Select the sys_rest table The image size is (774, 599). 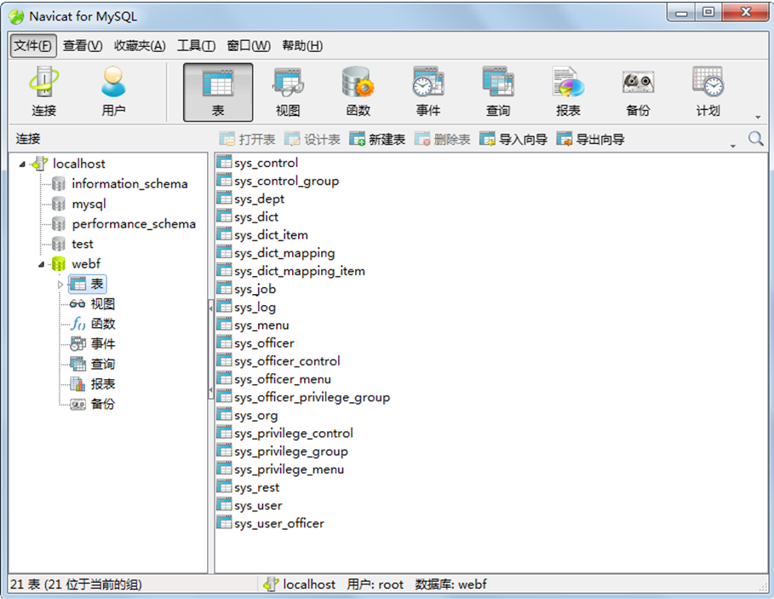[x=249, y=487]
